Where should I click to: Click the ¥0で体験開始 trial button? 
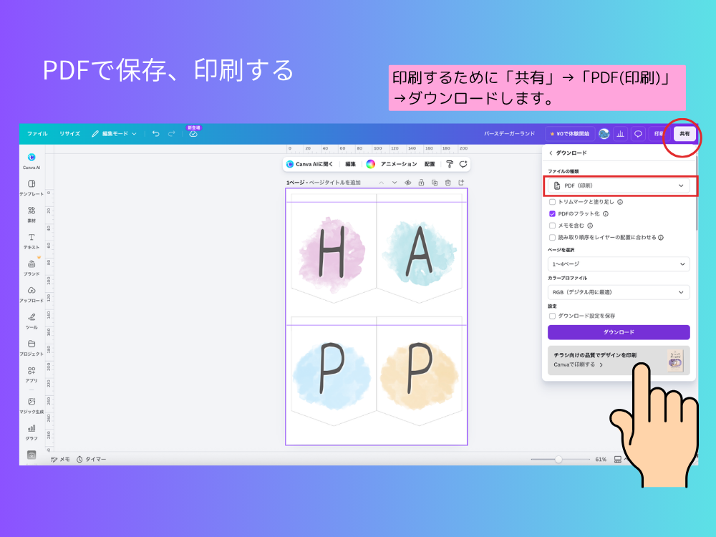(x=570, y=134)
